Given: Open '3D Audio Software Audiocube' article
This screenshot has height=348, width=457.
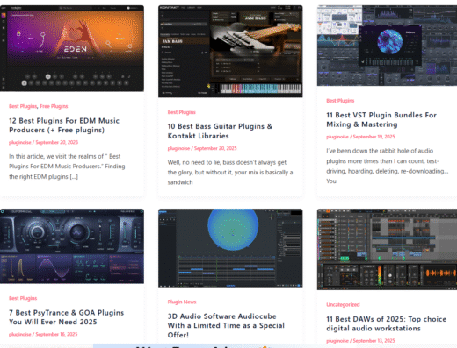Looking at the screenshot, I should pos(226,325).
